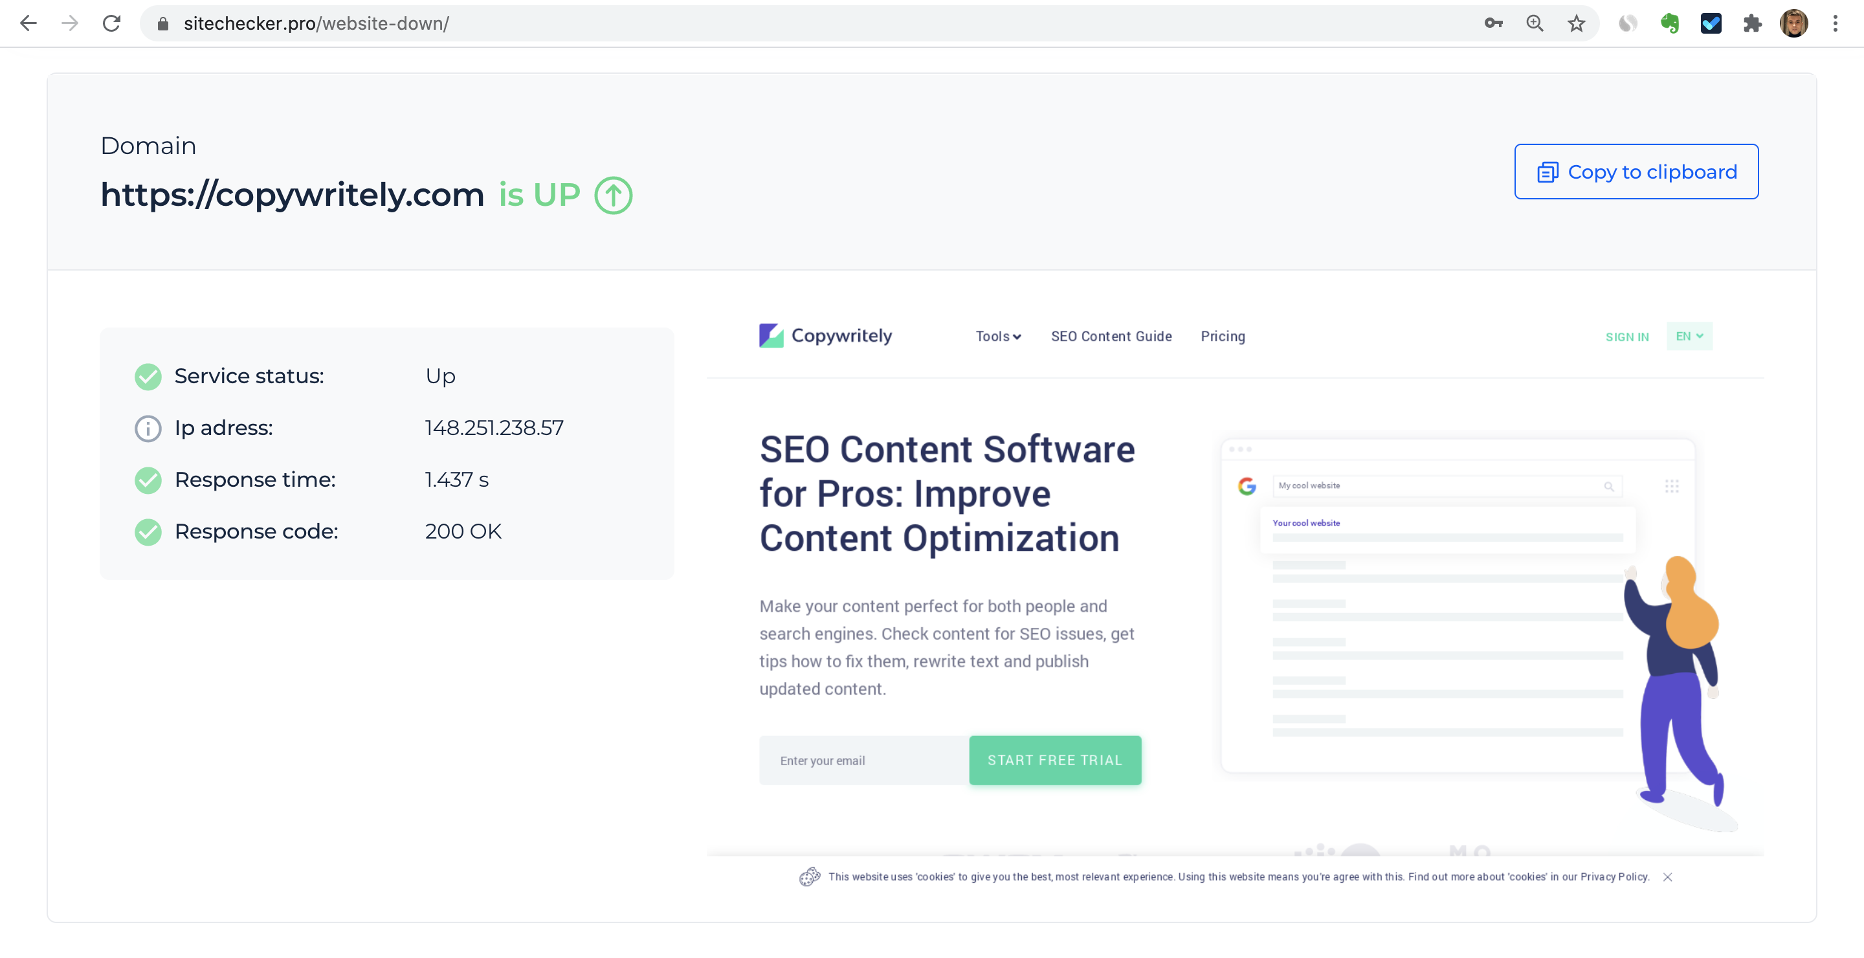Open the SEO Content Guide menu item

click(1111, 336)
